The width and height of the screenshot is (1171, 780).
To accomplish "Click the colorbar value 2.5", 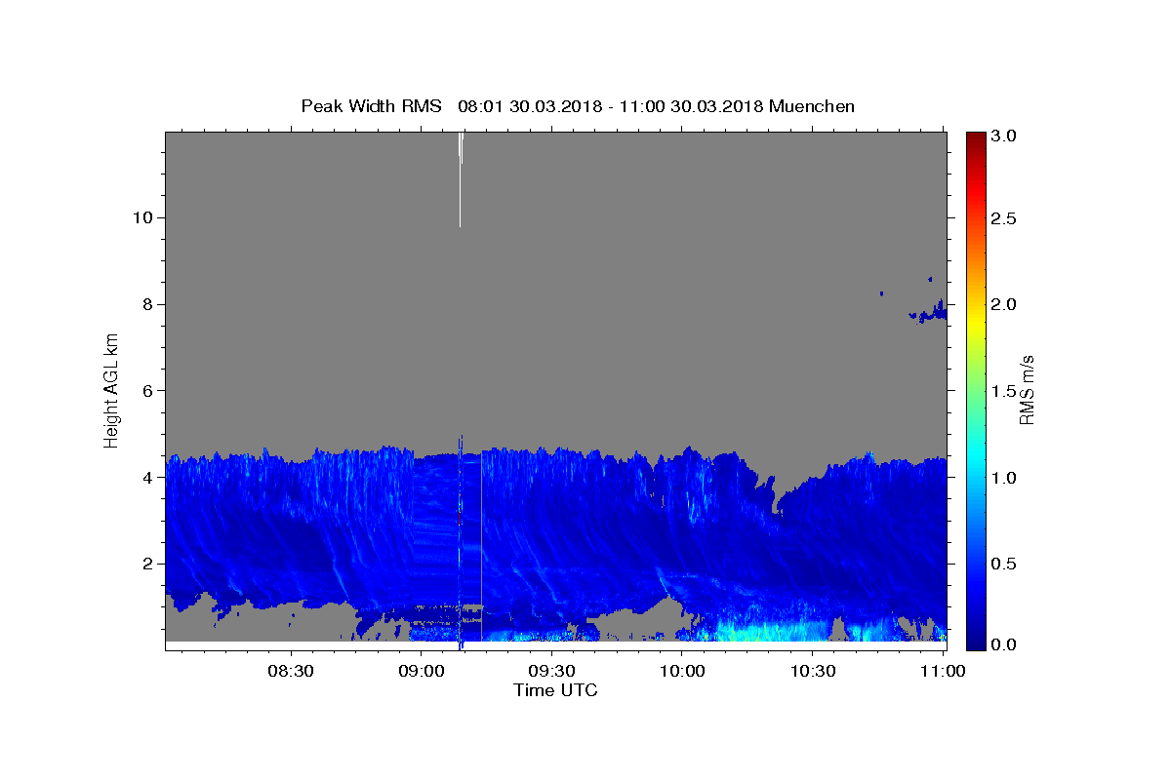I will tap(1004, 218).
